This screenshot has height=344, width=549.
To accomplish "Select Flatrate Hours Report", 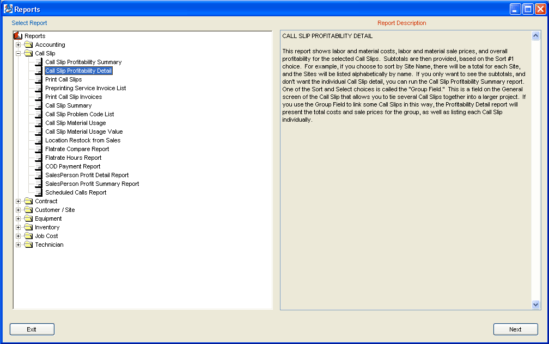I will (x=73, y=158).
